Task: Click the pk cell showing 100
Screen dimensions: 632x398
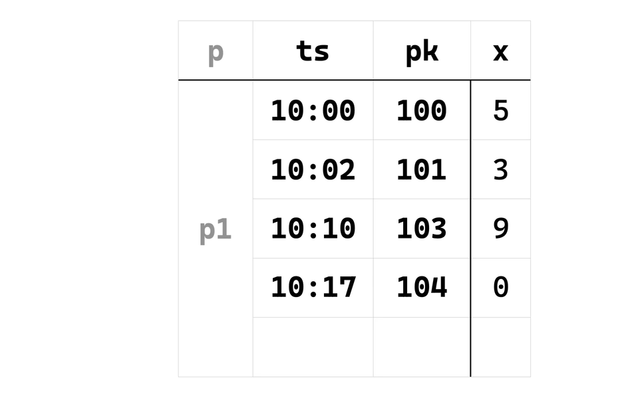Action: coord(422,110)
